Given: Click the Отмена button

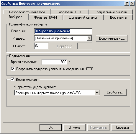Looking at the screenshot, I should click(x=74, y=127).
